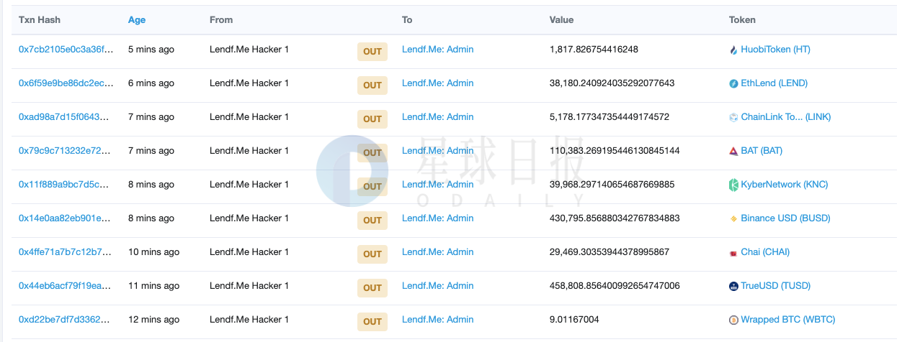Open transaction hash 0xad98a7d15f0643

coord(66,117)
